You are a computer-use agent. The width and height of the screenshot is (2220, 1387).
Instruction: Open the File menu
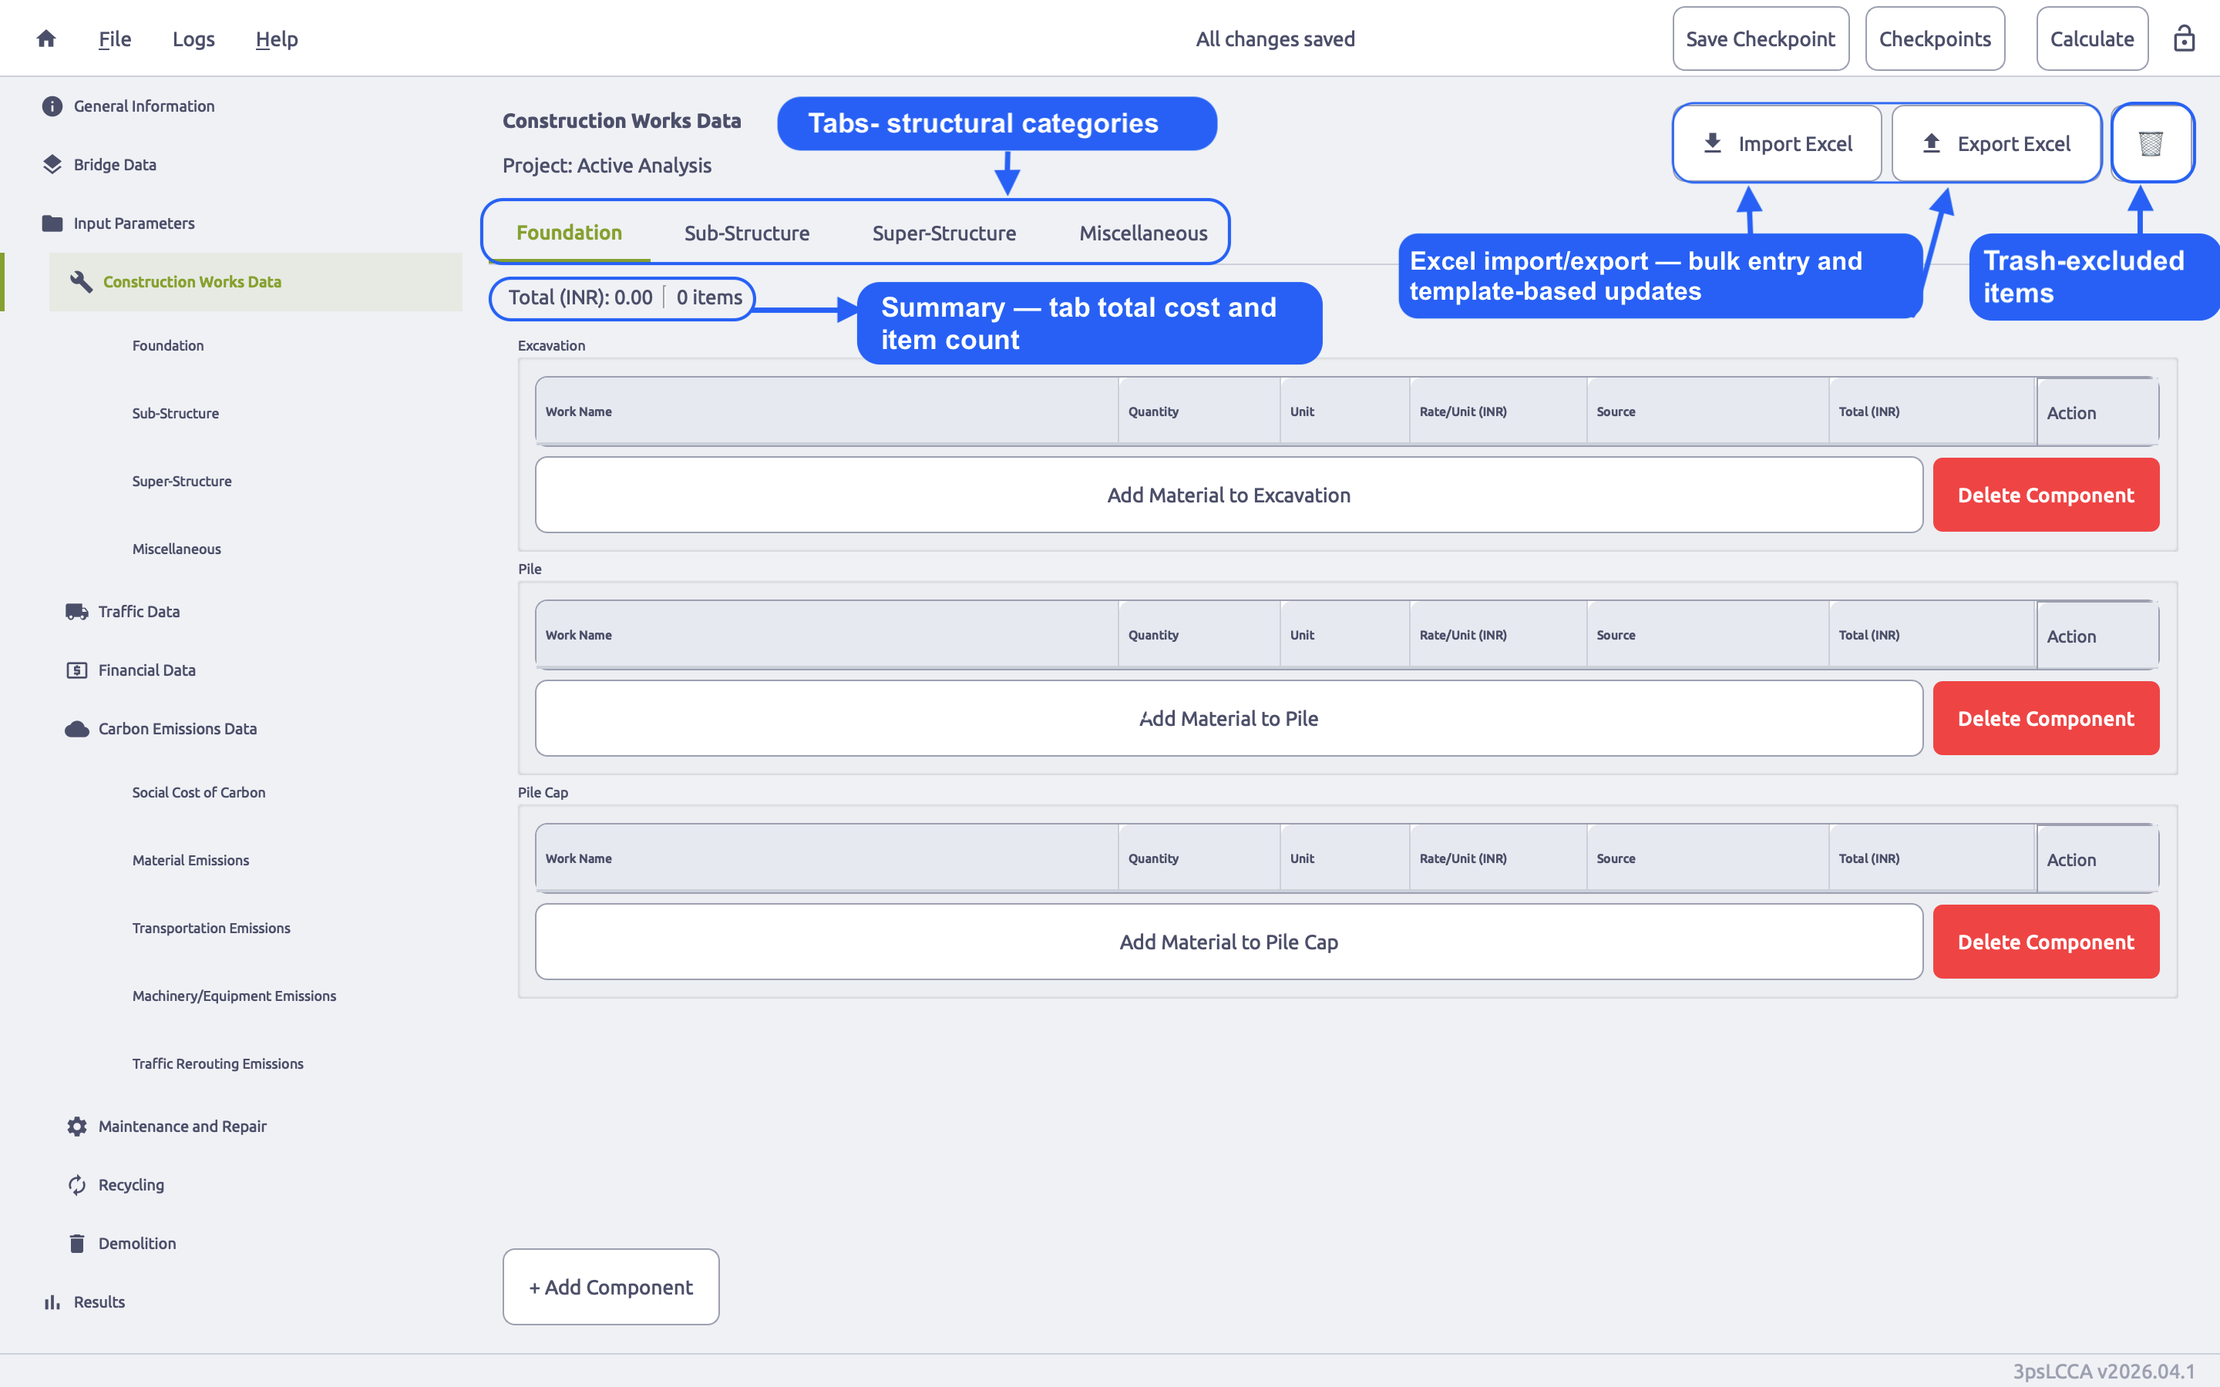(x=115, y=39)
